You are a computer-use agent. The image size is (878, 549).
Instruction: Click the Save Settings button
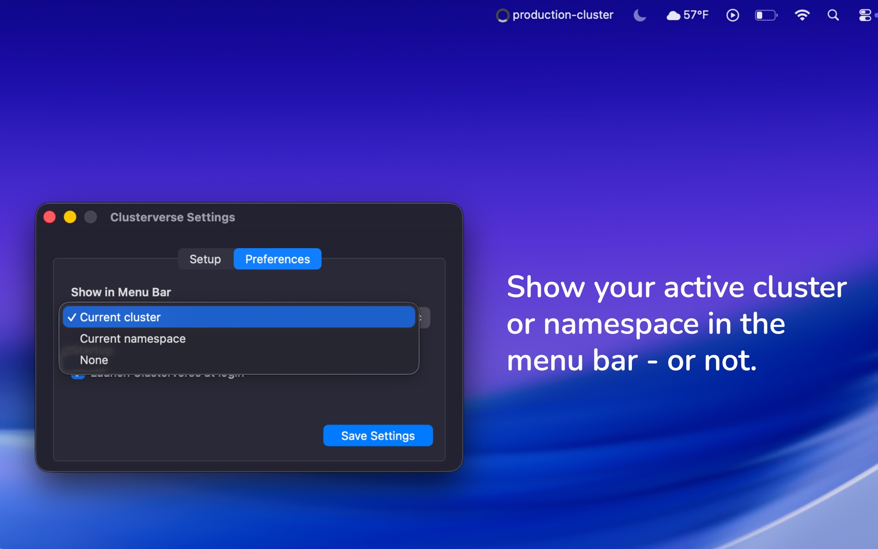point(378,436)
